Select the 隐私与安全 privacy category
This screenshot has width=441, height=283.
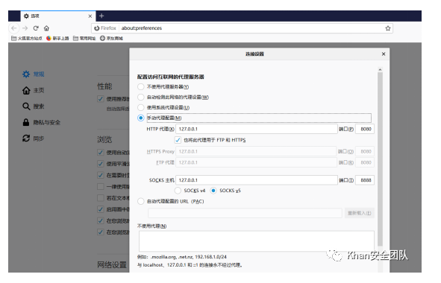41,122
